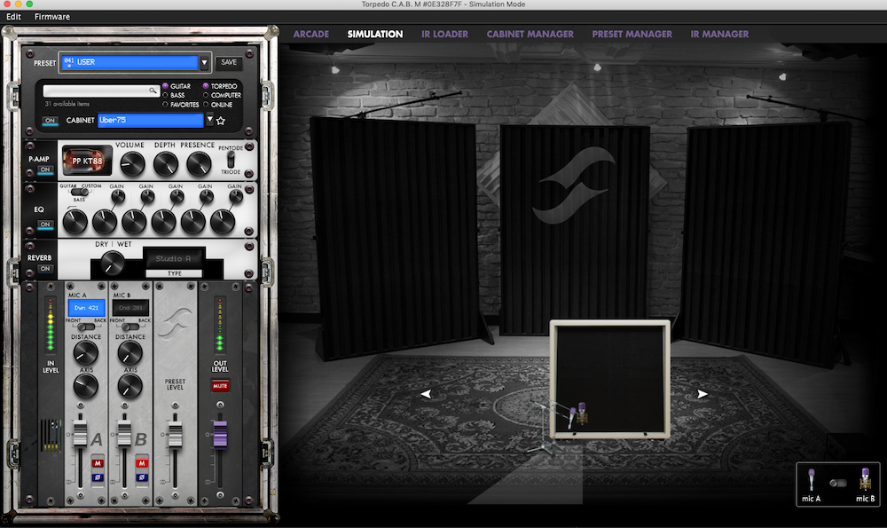Switch to the IR LOADER tab

(x=444, y=34)
